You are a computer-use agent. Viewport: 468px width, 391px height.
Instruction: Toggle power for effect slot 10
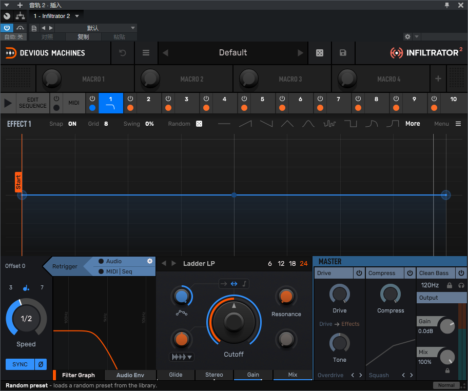(x=434, y=99)
